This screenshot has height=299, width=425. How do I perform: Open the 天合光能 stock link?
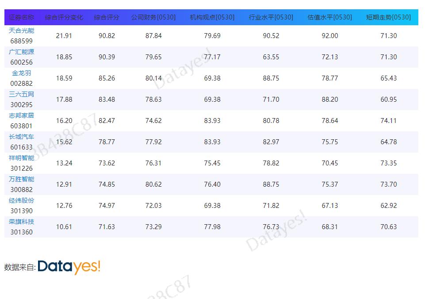(21, 31)
